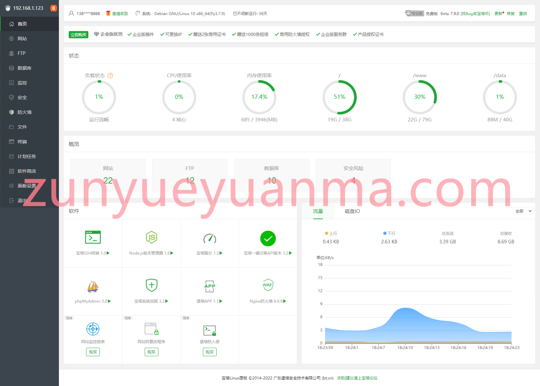Click 找Bug奖宝塔币 link
Screen dimensions: 540x386
475,13
